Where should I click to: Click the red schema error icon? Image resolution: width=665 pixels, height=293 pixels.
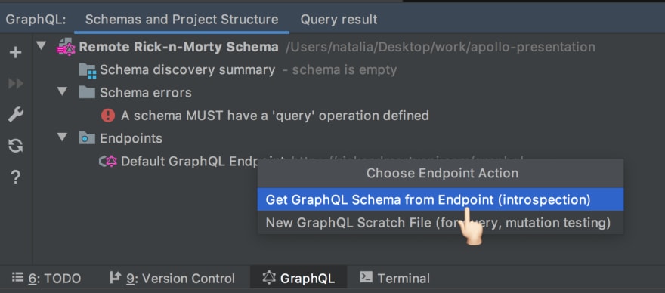[108, 116]
